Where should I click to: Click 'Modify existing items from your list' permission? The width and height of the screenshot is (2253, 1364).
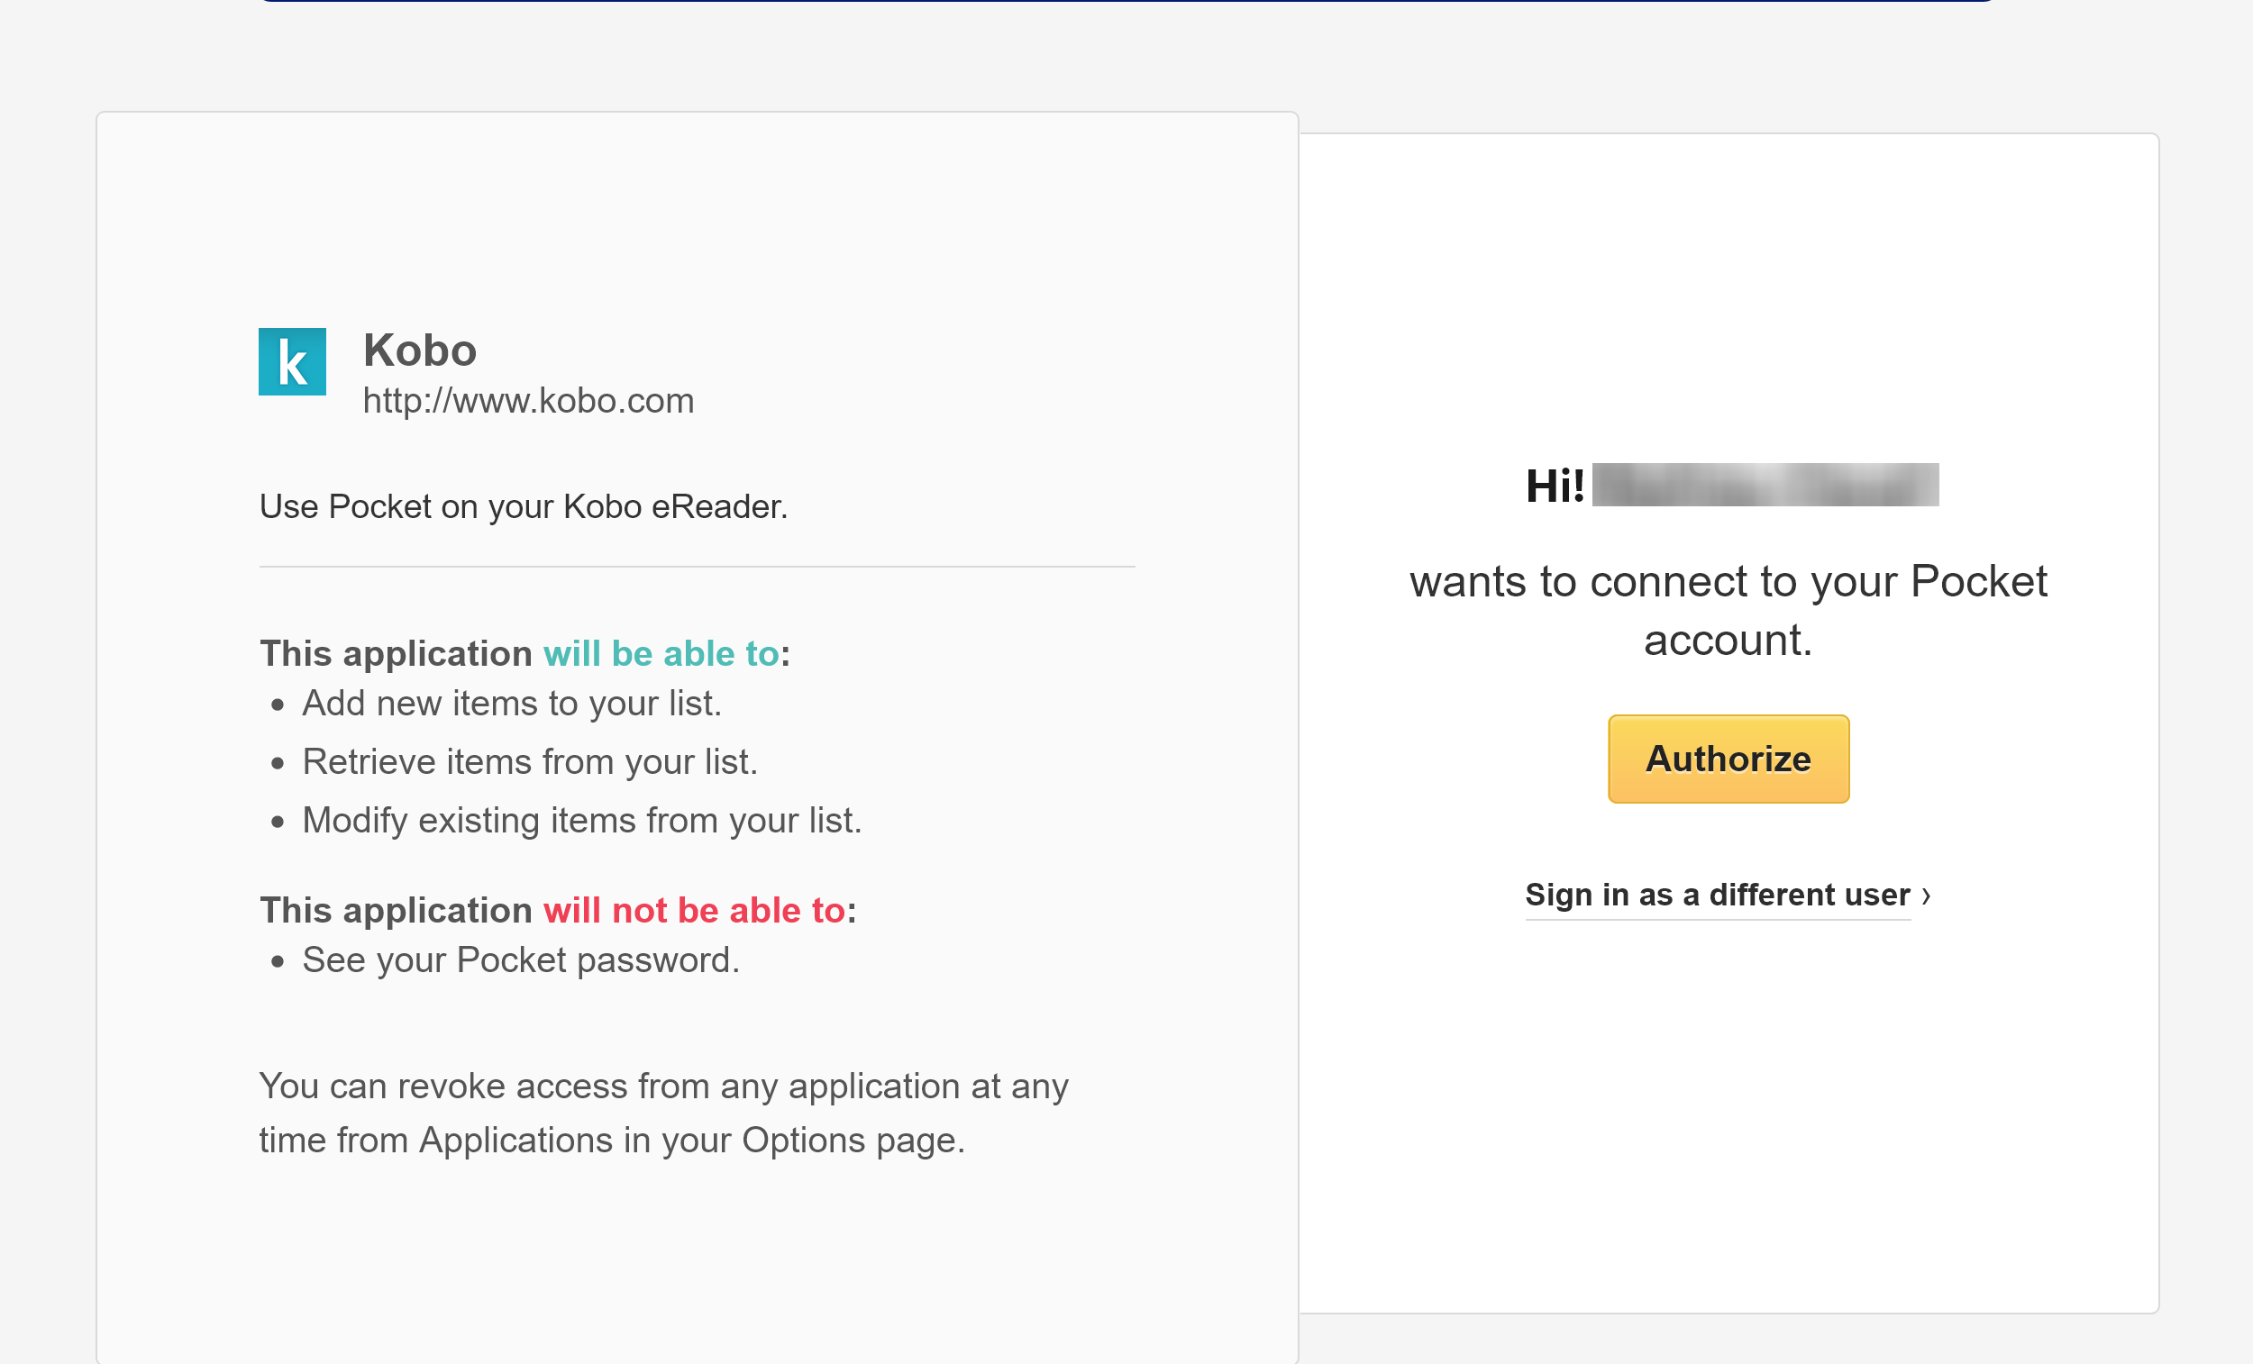581,821
